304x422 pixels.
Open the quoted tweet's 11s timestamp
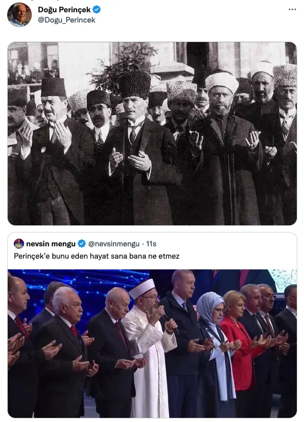151,244
